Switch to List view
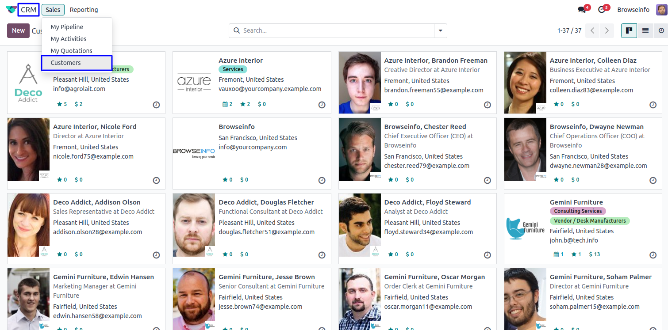This screenshot has height=330, width=668. tap(645, 30)
